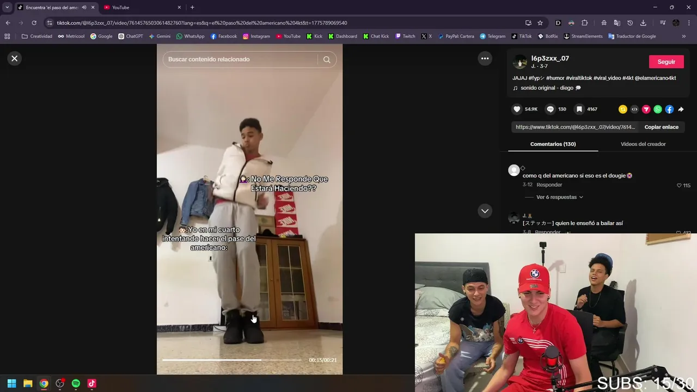This screenshot has height=392, width=697.
Task: Open the Windows Start menu
Action: [x=11, y=383]
